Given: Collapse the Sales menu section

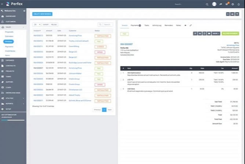Looking at the screenshot, I should coord(13,27).
